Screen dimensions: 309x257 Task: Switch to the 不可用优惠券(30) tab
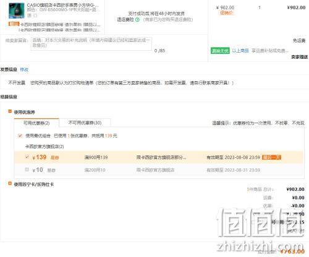pyautogui.click(x=85, y=123)
